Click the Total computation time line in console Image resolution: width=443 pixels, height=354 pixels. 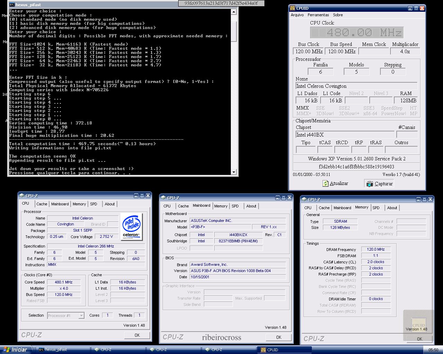coord(82,144)
